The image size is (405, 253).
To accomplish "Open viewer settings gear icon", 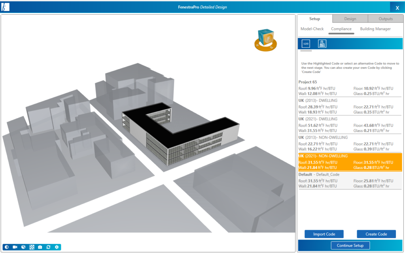I will click(57, 247).
